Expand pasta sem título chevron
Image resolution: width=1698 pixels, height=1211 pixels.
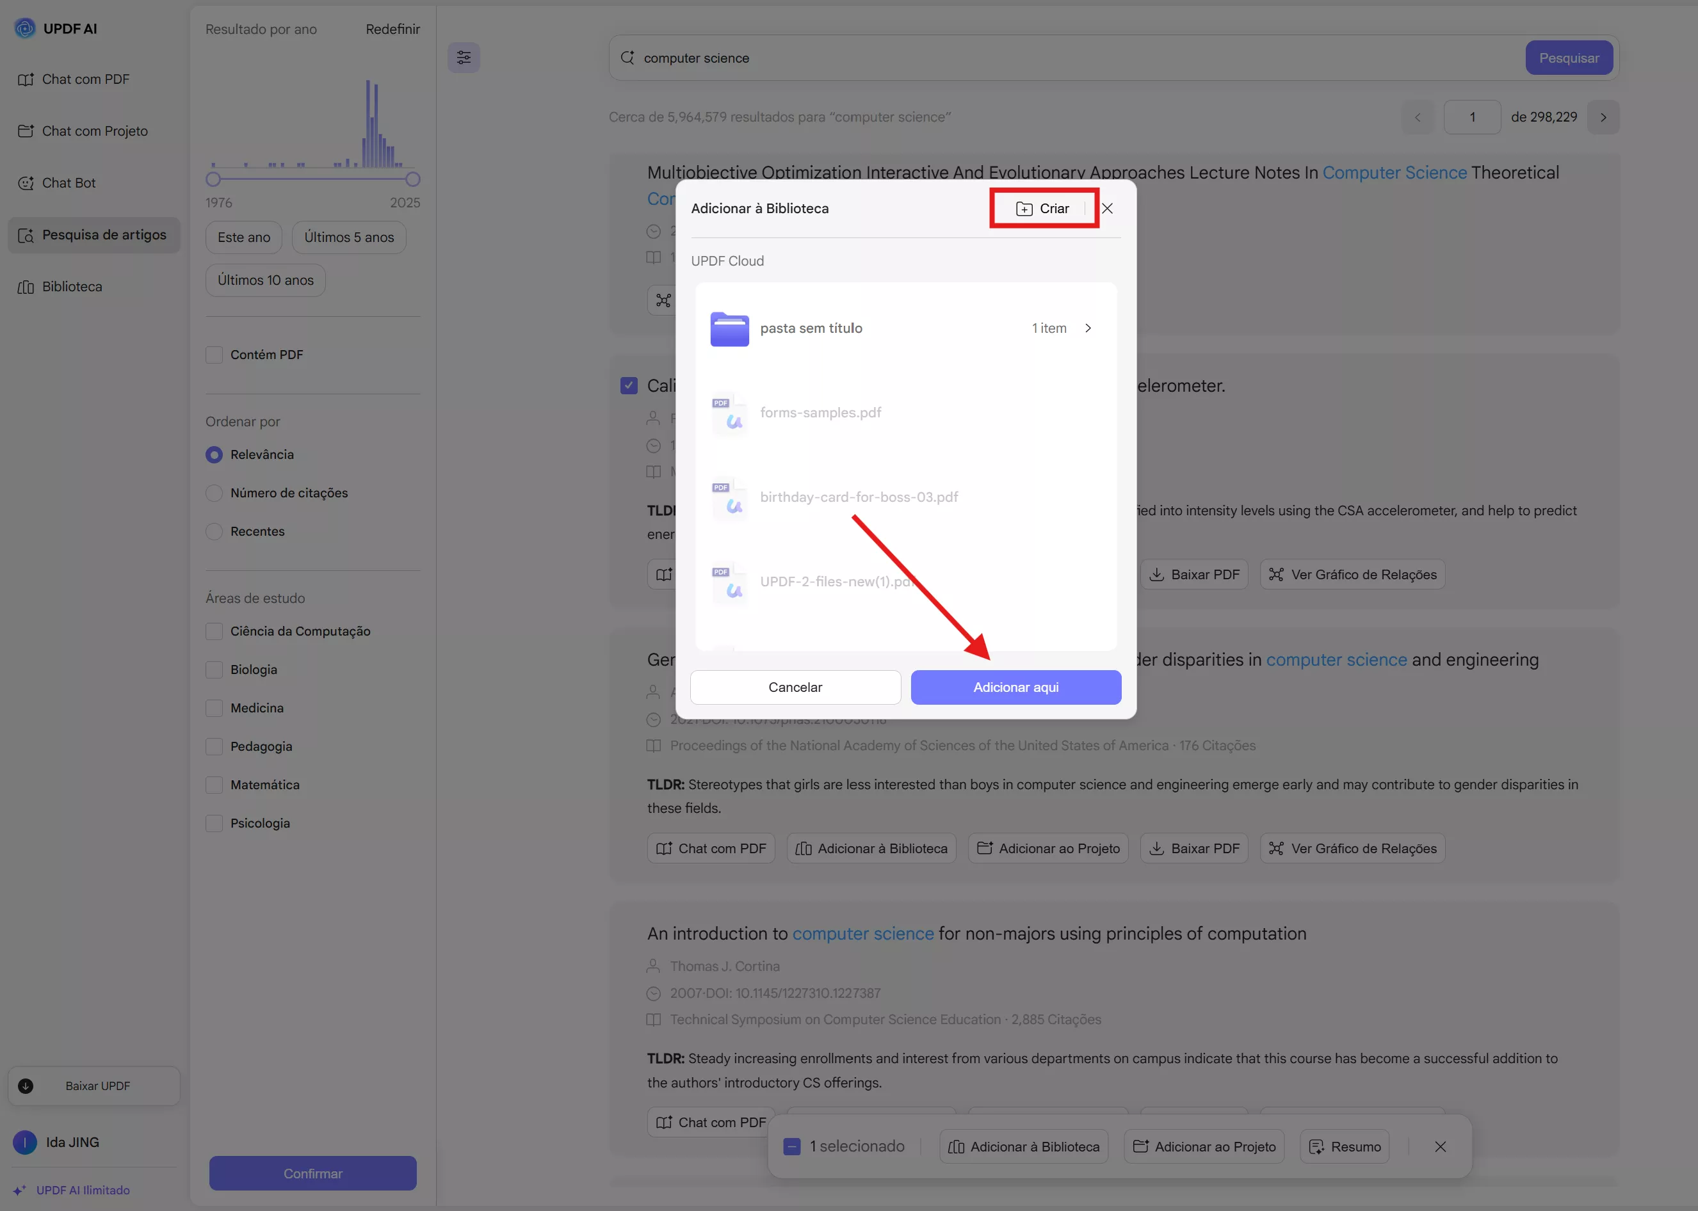coord(1088,328)
